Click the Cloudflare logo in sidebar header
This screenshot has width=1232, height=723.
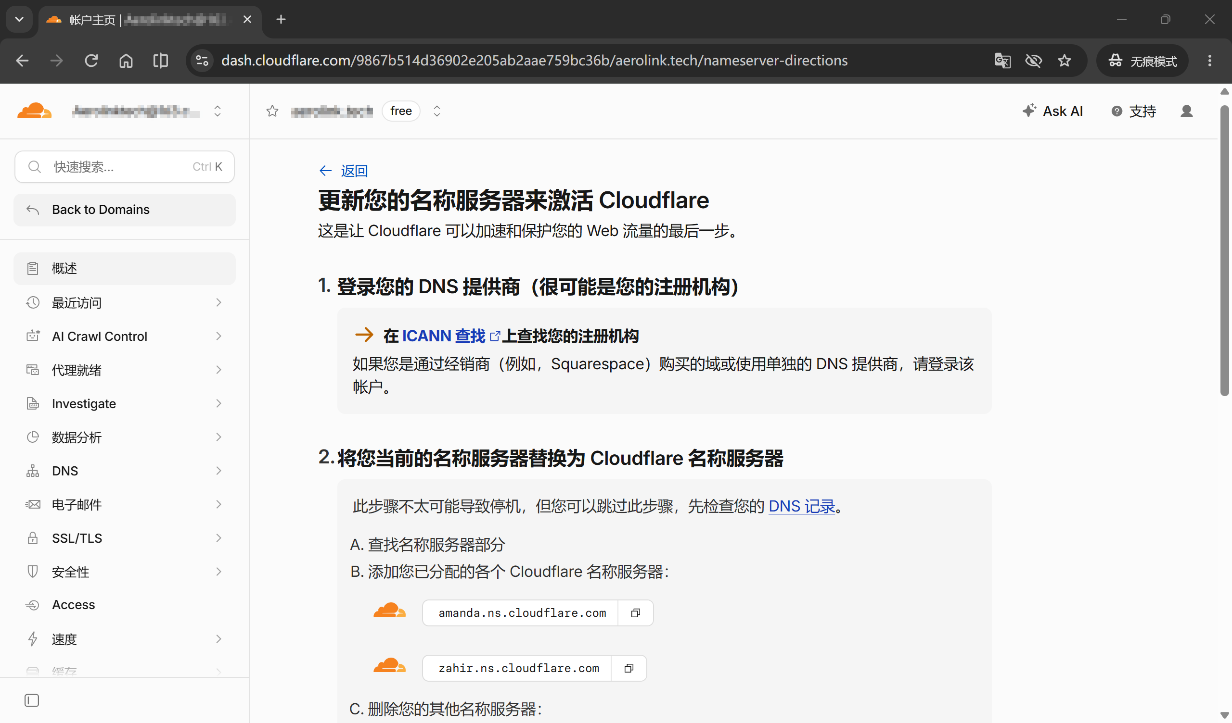pos(34,111)
